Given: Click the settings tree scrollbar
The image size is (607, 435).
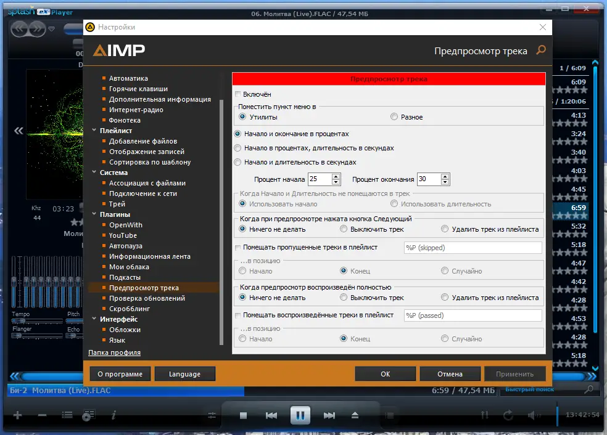Looking at the screenshot, I should click(221, 222).
